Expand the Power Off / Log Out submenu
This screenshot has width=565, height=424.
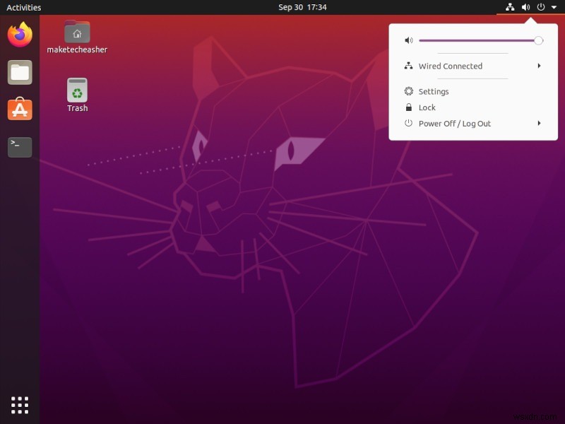(539, 124)
